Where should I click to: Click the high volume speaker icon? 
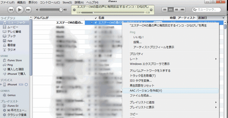click(65, 10)
